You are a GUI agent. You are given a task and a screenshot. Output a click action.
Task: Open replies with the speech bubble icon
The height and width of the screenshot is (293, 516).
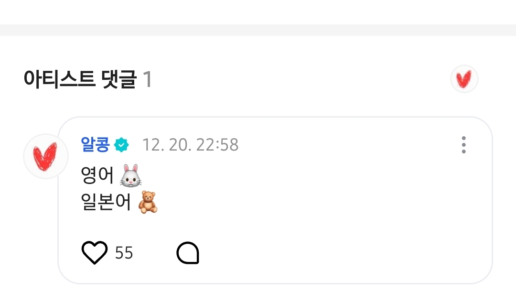point(188,253)
